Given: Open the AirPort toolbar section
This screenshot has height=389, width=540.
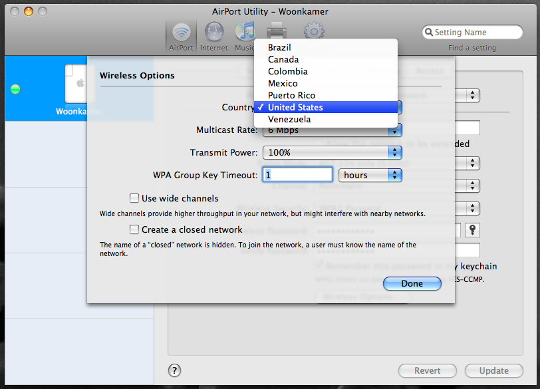Looking at the screenshot, I should coord(181,37).
